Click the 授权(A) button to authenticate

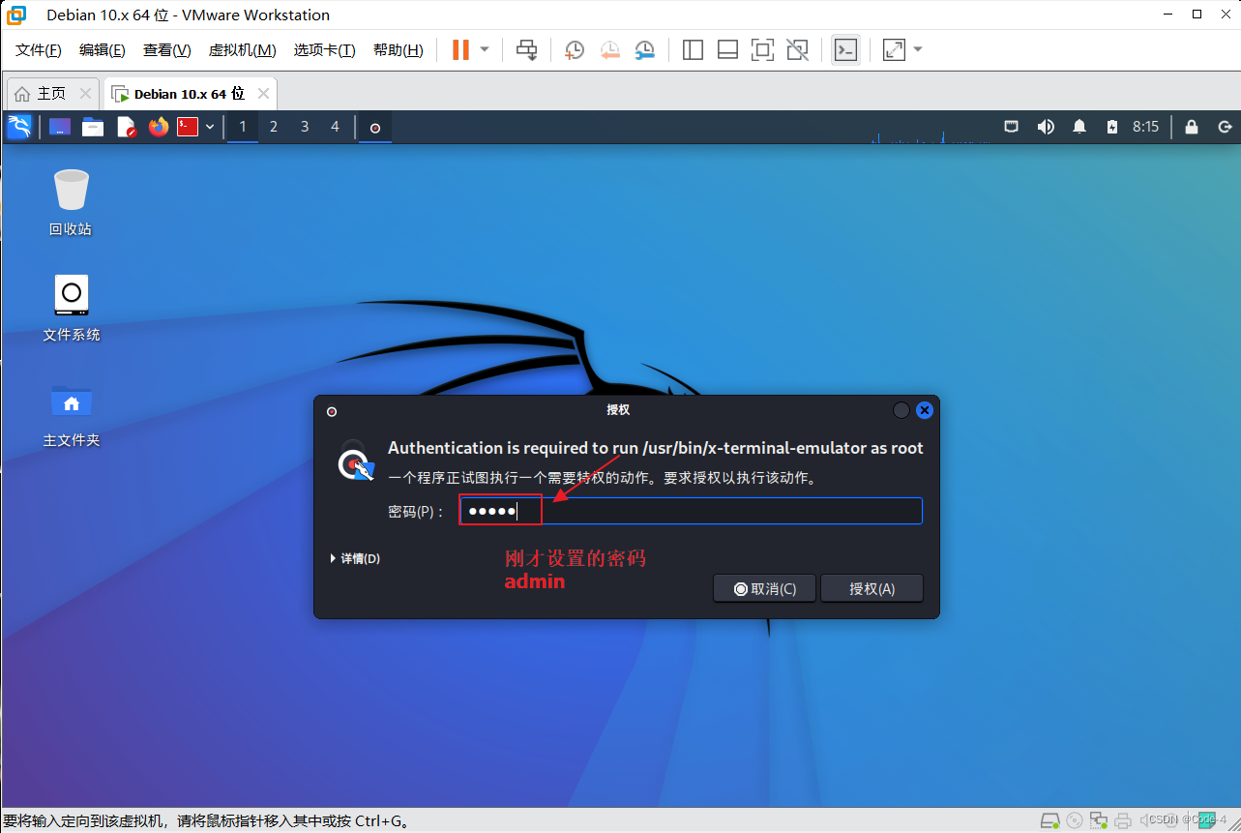pyautogui.click(x=871, y=588)
